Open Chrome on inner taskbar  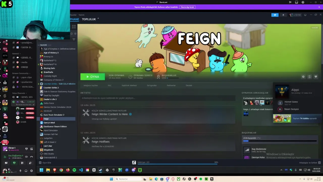pos(61,170)
